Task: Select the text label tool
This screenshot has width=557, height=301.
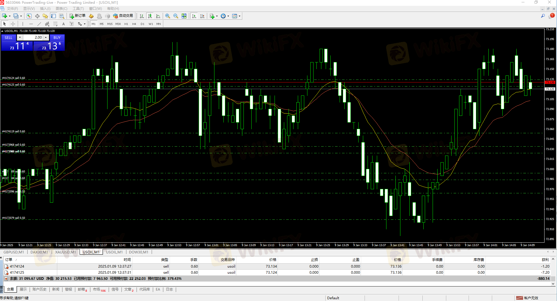Action: (71, 24)
